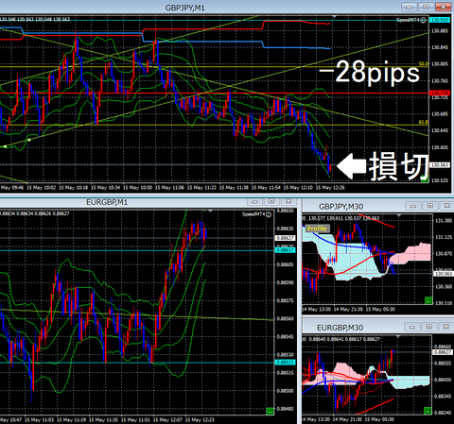Click 50.0 Fibonacci level label in GBPJPY,M1
454x424 pixels.
coord(424,64)
